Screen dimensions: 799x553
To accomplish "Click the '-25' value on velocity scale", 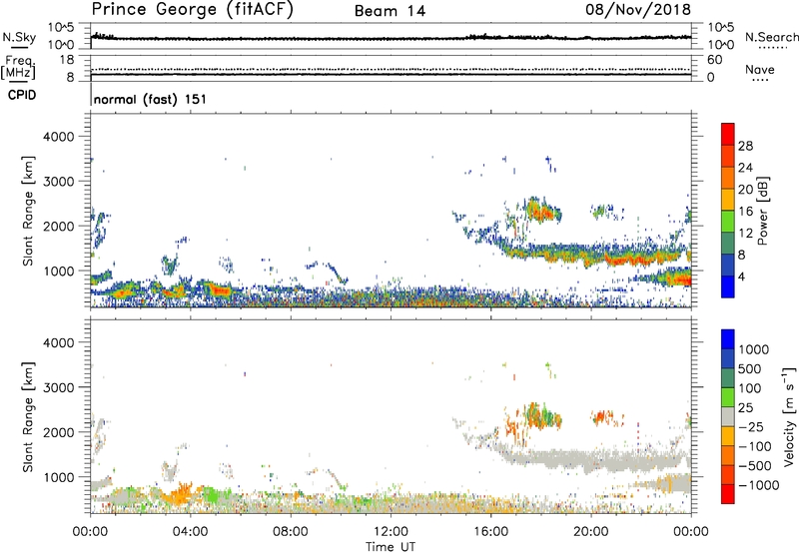I will 751,427.
